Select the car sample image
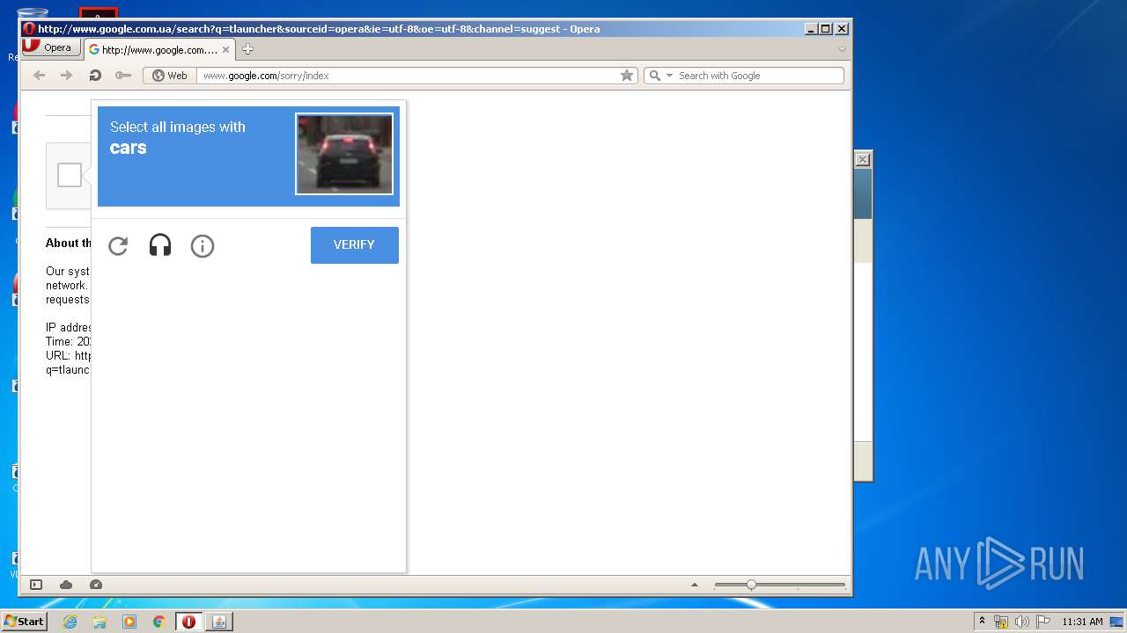 pos(344,154)
